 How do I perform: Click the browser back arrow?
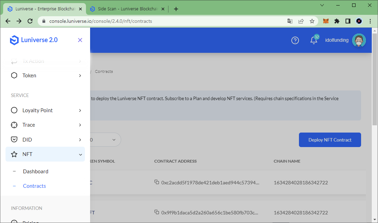(8, 21)
